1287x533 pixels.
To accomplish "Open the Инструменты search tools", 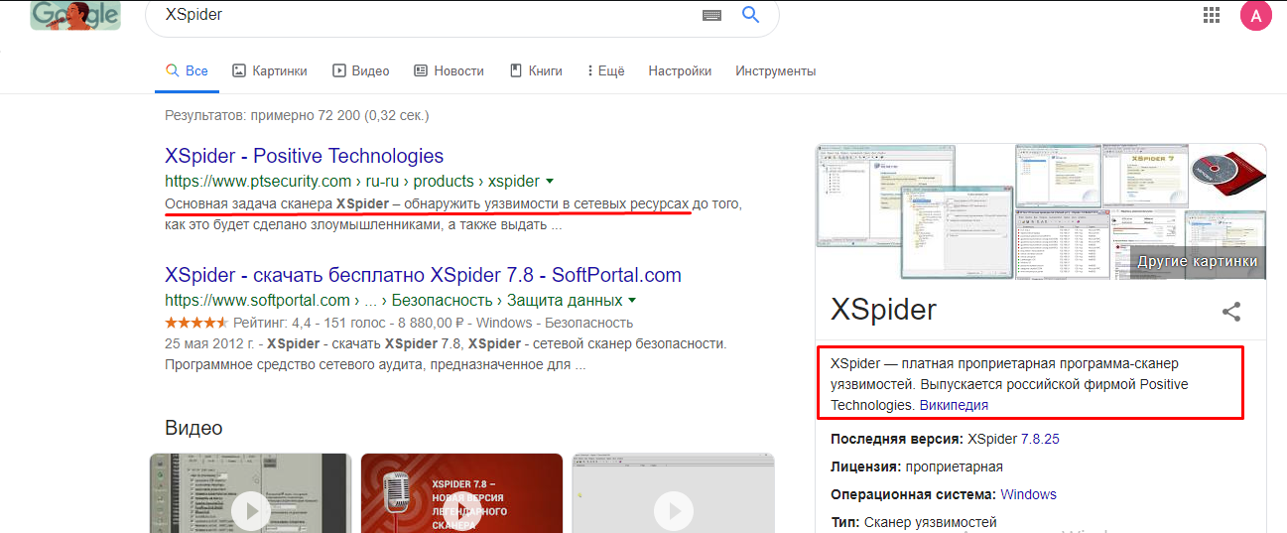I will [775, 71].
